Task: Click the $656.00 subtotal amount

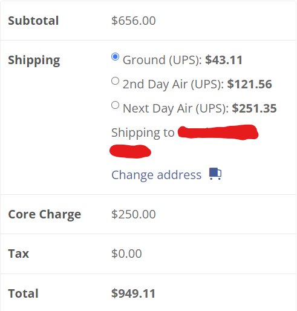Action: 134,21
